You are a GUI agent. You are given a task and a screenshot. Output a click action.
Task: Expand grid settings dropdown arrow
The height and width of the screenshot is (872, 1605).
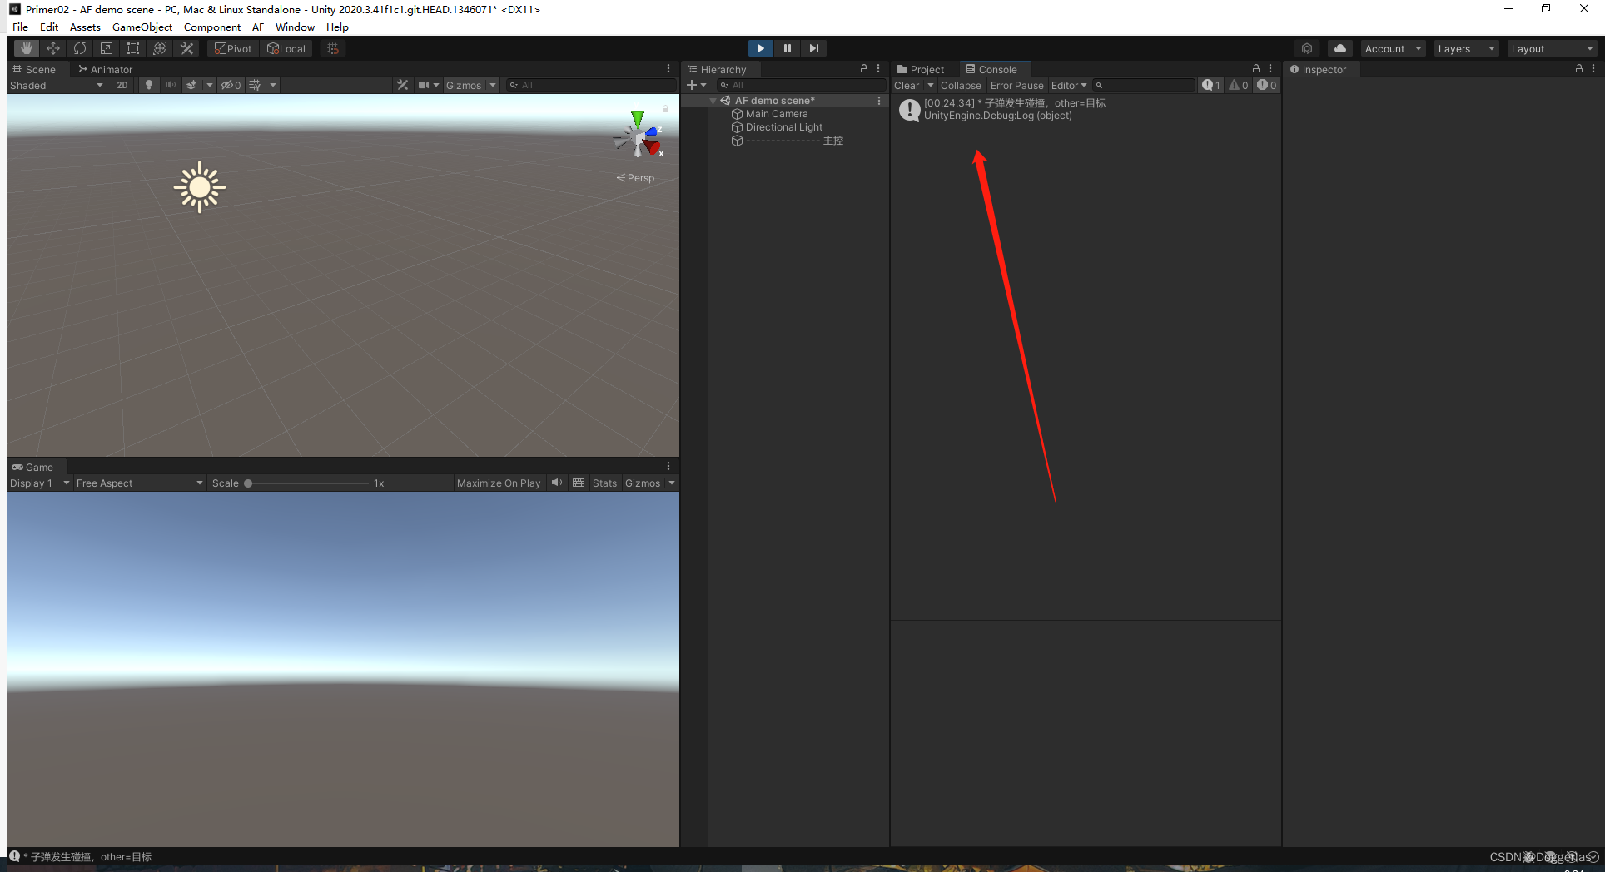(x=273, y=85)
